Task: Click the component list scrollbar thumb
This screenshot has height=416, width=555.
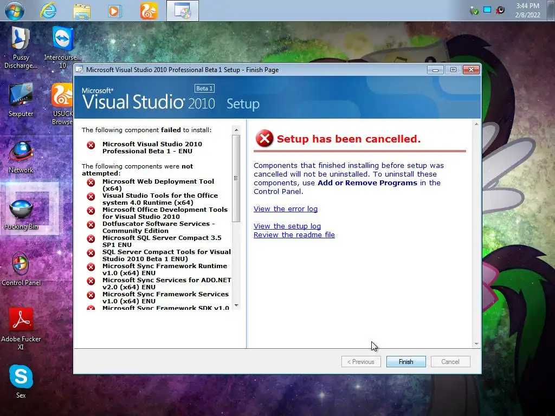Action: coord(236,178)
